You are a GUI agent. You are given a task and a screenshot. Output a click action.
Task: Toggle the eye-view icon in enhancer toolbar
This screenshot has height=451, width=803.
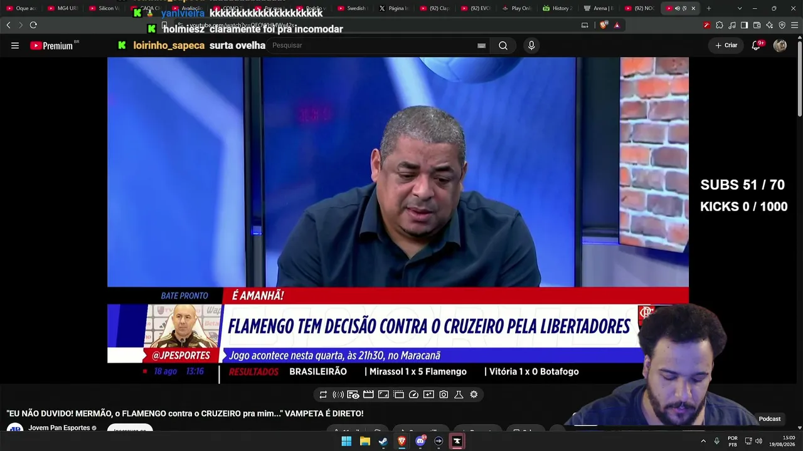353,395
